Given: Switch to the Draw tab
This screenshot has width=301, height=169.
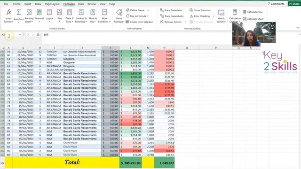Looking at the screenshot, I should pos(38,4).
